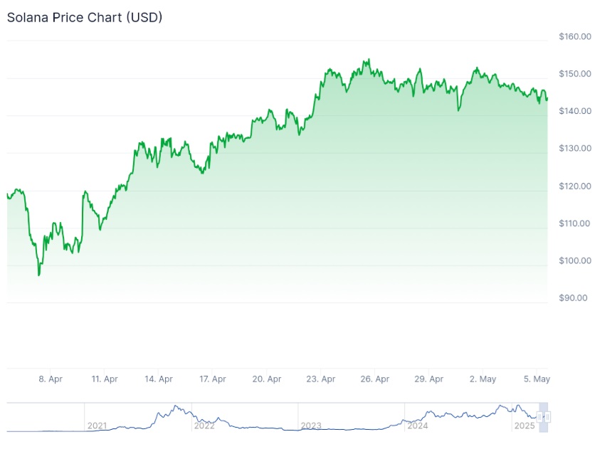Click the 2025 label in navigator timeline
Image resolution: width=612 pixels, height=459 pixels.
click(x=524, y=426)
